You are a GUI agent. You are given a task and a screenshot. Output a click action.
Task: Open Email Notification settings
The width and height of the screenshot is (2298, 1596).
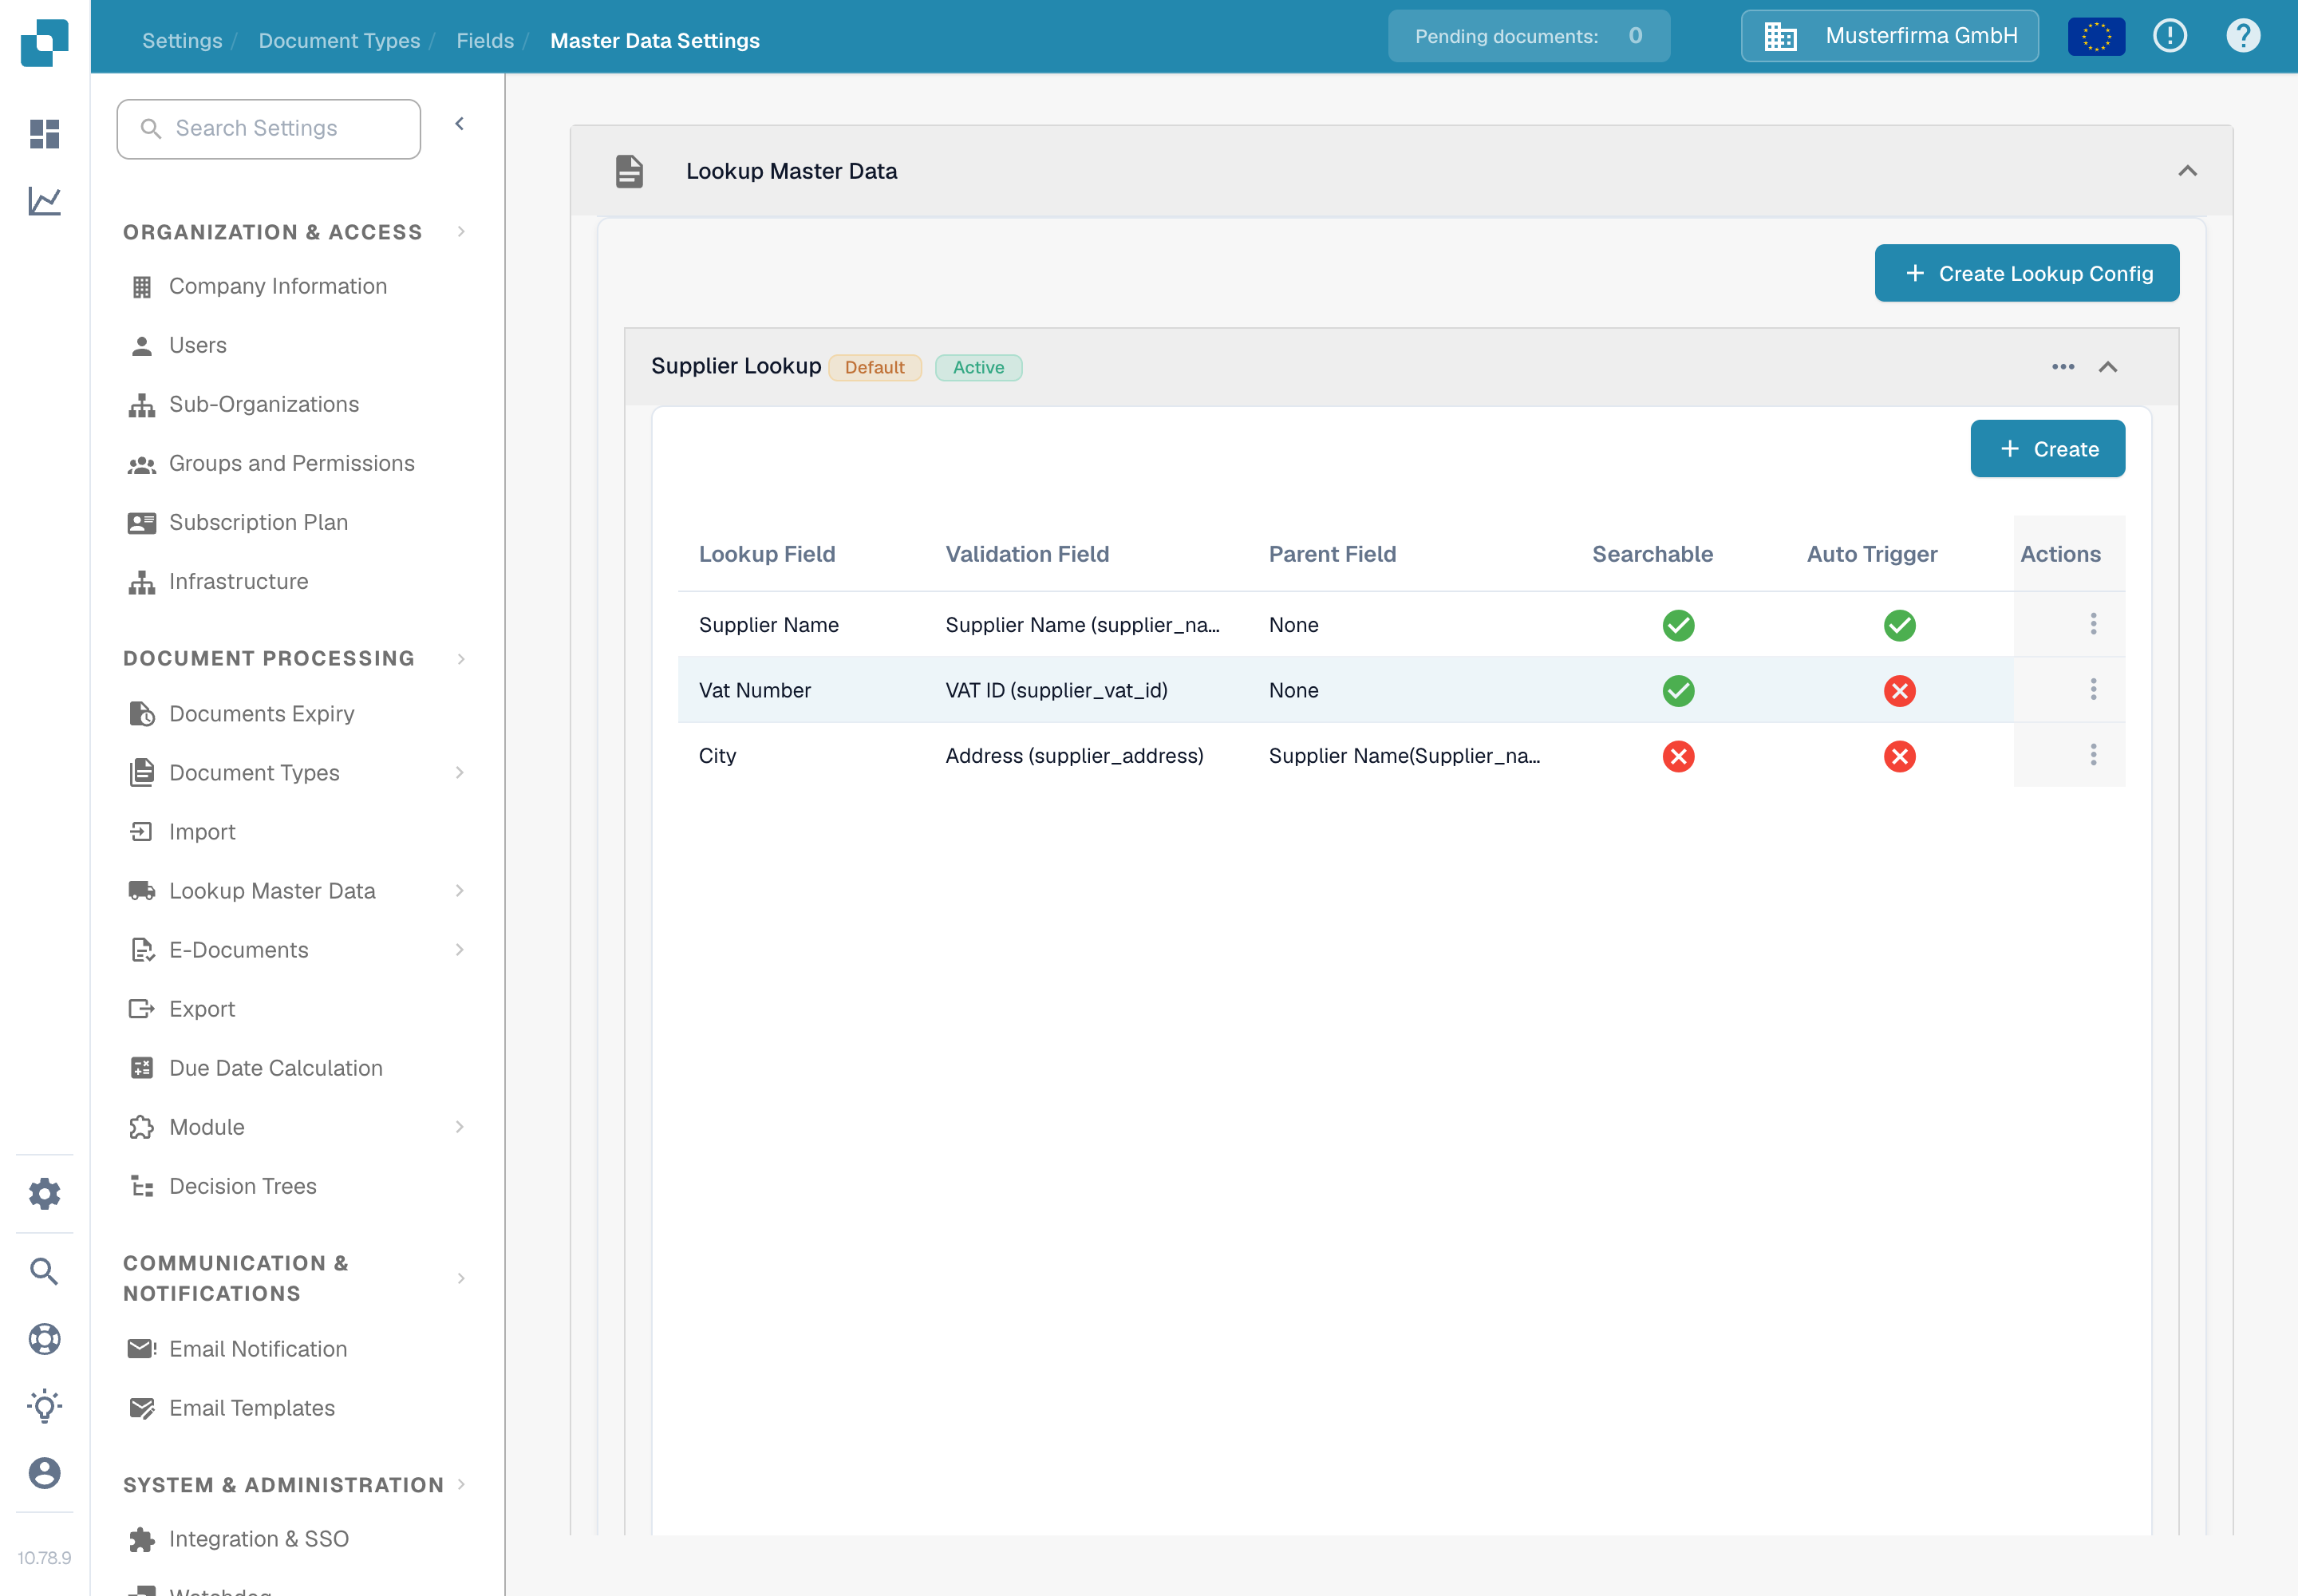[258, 1348]
